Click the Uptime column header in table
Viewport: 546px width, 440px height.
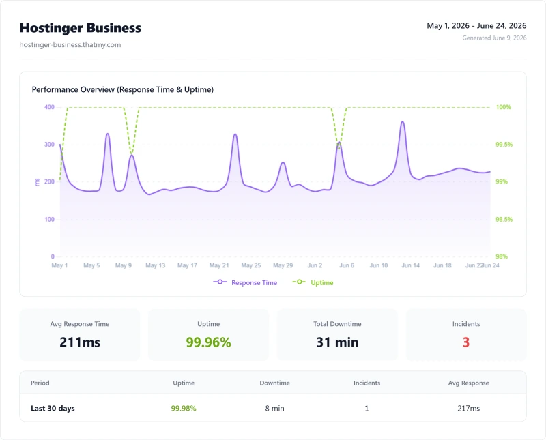point(184,383)
